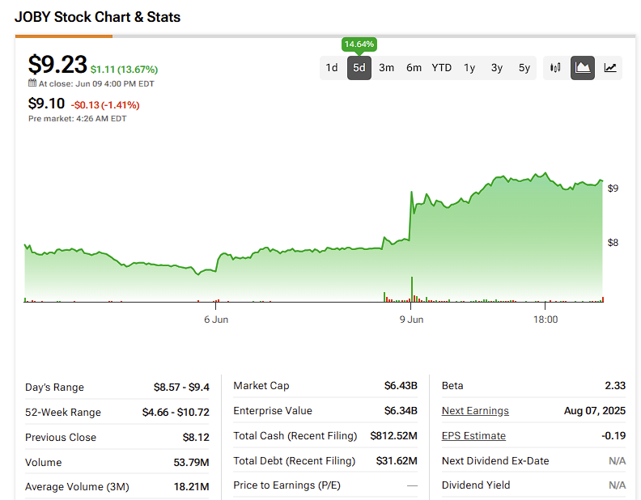Show the 3m price history

tap(387, 68)
